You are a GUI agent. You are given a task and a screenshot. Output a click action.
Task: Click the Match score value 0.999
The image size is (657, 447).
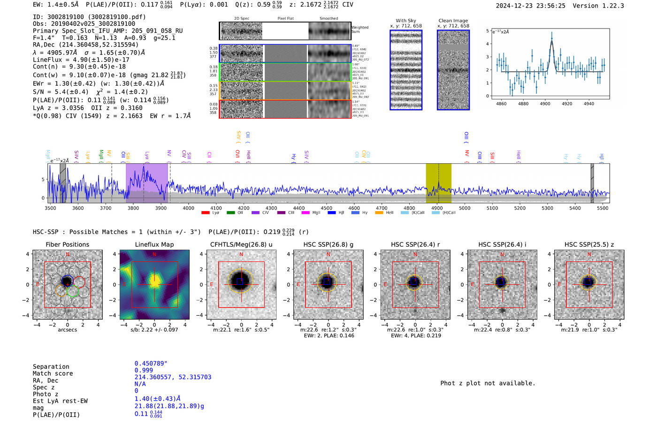(144, 370)
